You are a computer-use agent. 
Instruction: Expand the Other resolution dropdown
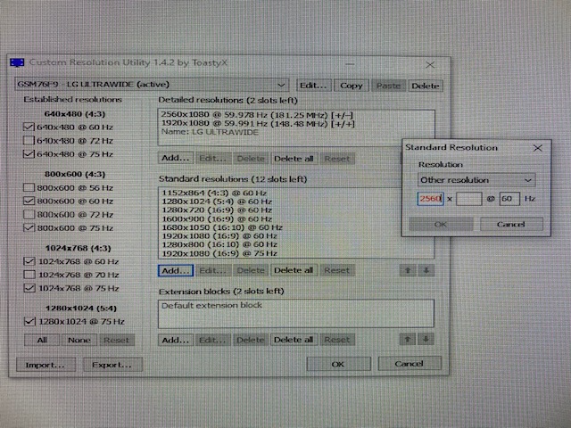(476, 180)
